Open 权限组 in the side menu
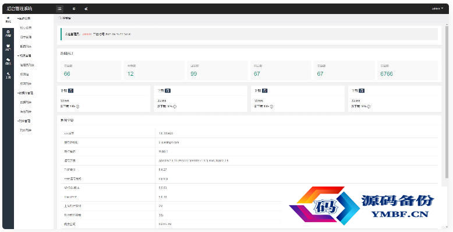This screenshot has height=232, width=453. 24,75
